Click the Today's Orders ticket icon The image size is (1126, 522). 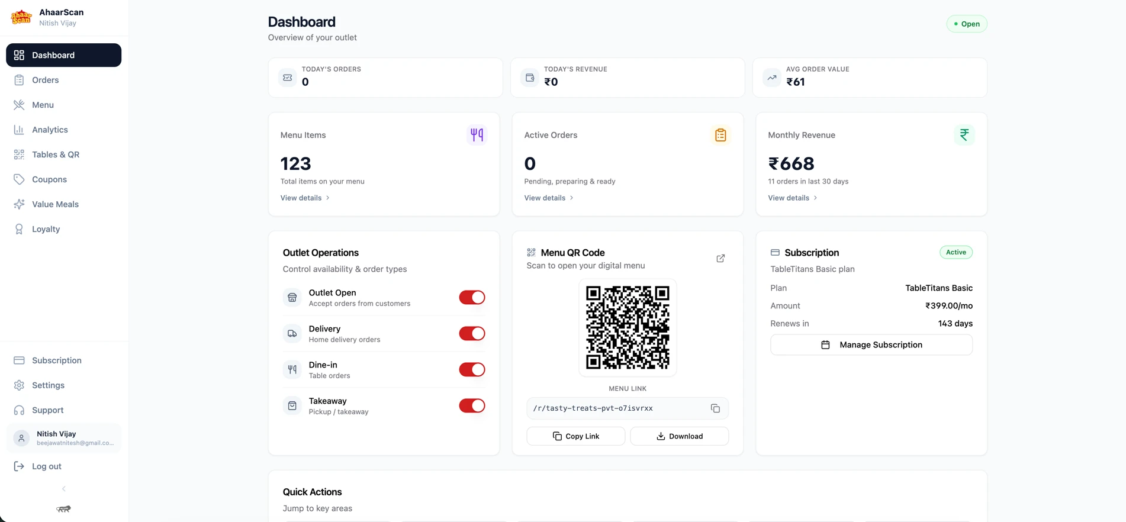(x=288, y=78)
